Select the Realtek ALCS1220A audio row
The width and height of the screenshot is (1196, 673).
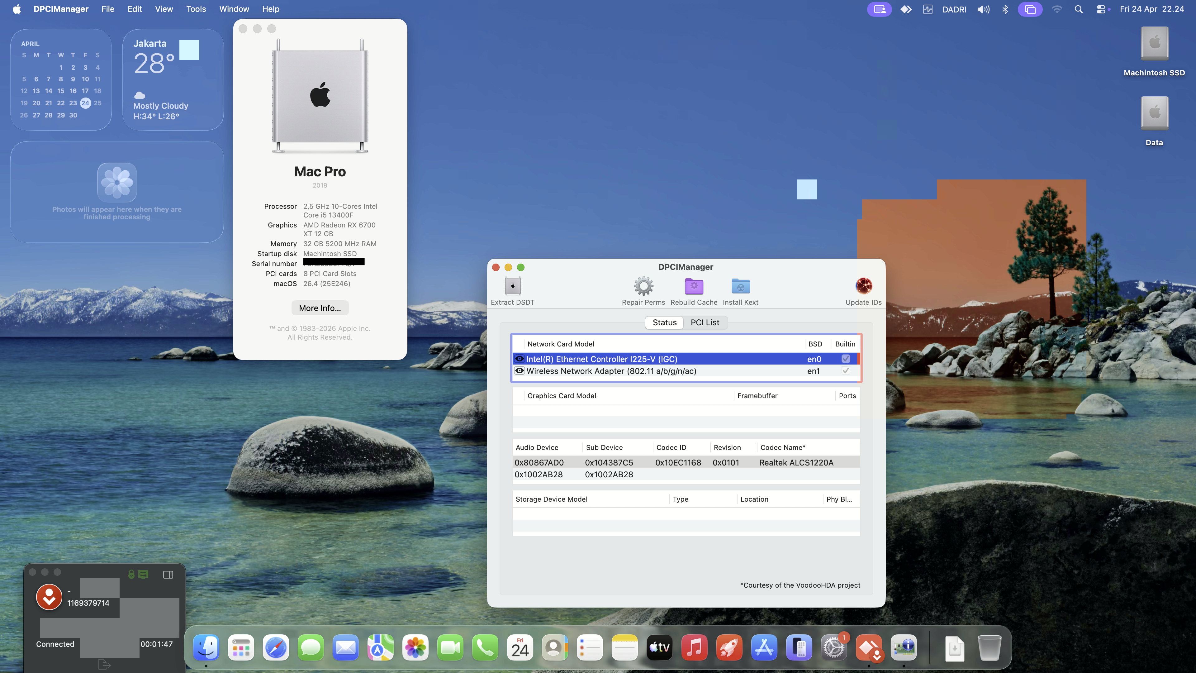(686, 463)
